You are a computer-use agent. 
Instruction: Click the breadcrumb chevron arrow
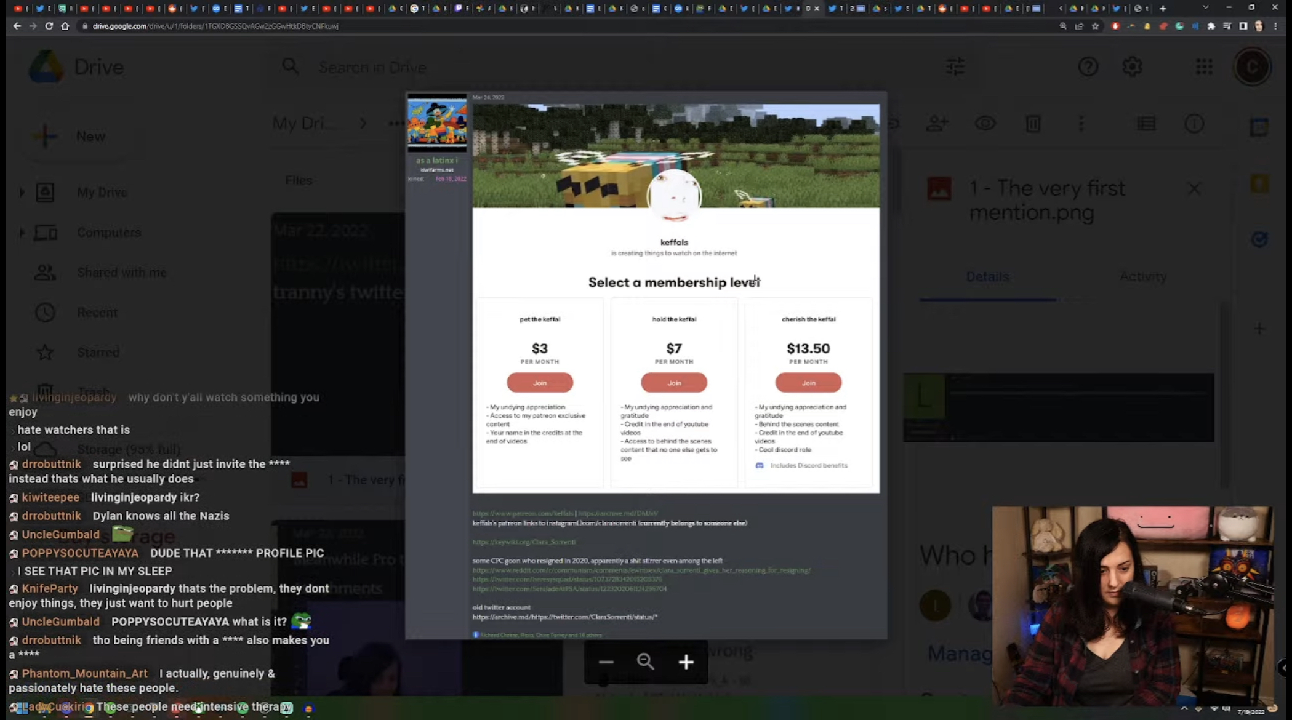click(x=363, y=124)
